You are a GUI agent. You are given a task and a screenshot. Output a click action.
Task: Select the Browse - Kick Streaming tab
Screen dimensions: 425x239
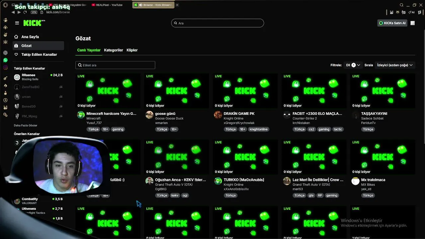[x=153, y=5]
